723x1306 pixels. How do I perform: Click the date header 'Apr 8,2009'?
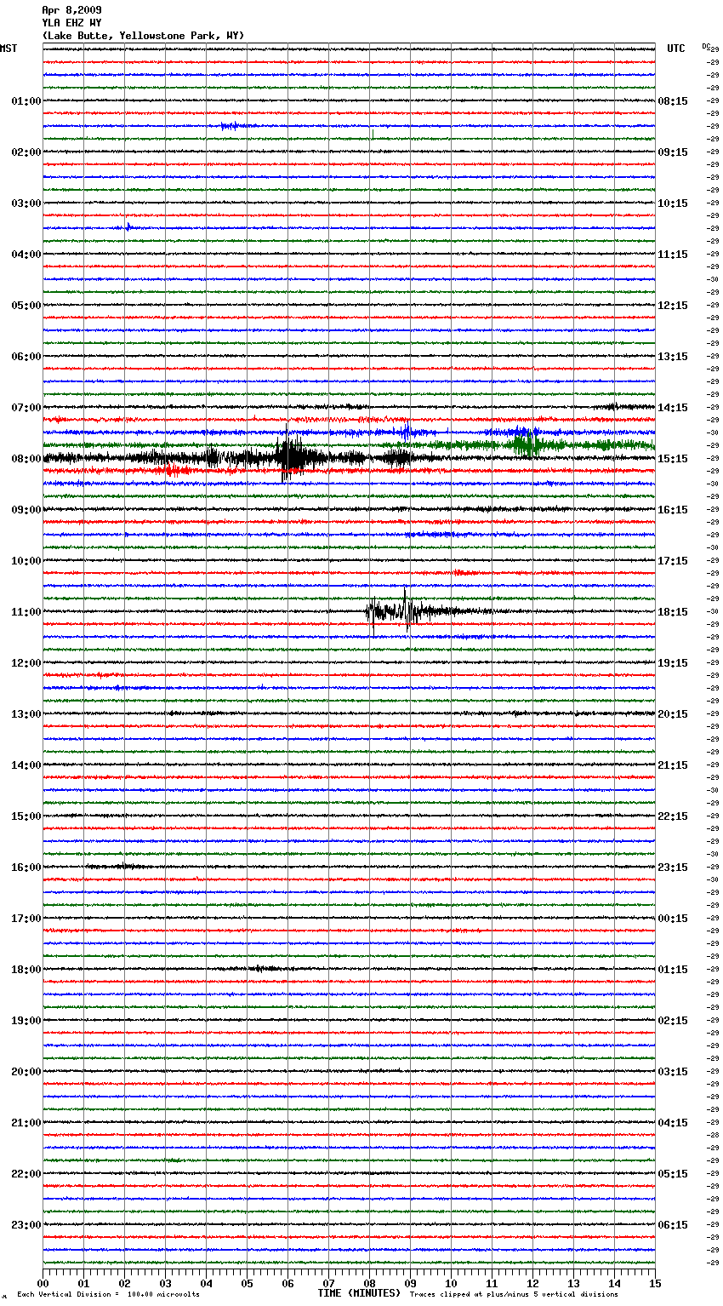(71, 10)
